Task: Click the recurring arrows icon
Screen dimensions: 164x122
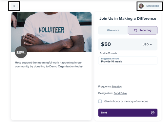Action: 135,30
